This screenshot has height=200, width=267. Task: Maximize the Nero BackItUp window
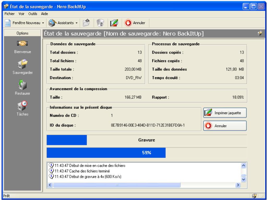pos(253,7)
